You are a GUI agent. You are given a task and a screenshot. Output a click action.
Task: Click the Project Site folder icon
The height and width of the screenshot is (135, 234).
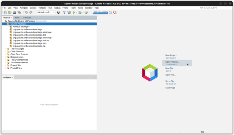click(x=8, y=65)
